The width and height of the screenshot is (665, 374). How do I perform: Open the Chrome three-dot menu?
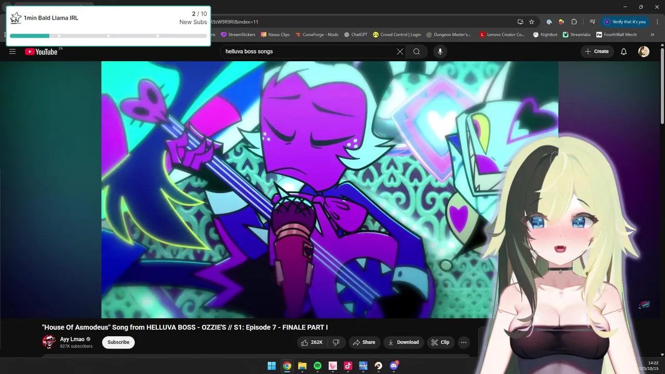coord(657,22)
